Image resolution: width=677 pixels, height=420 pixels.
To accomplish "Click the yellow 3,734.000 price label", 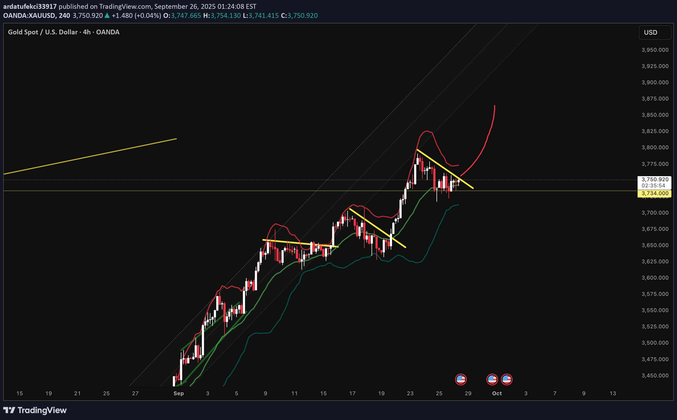I will point(654,193).
